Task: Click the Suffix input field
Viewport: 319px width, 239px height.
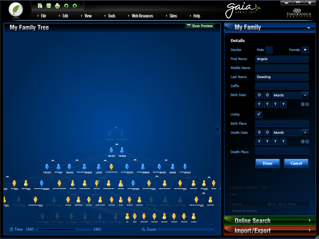Action: coord(282,86)
